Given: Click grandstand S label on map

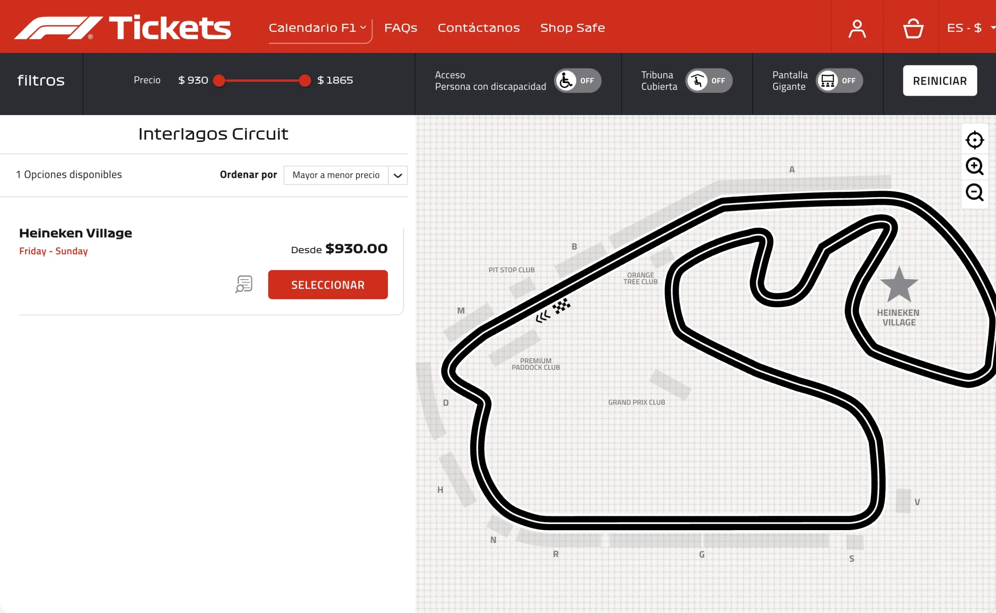Looking at the screenshot, I should (x=852, y=559).
